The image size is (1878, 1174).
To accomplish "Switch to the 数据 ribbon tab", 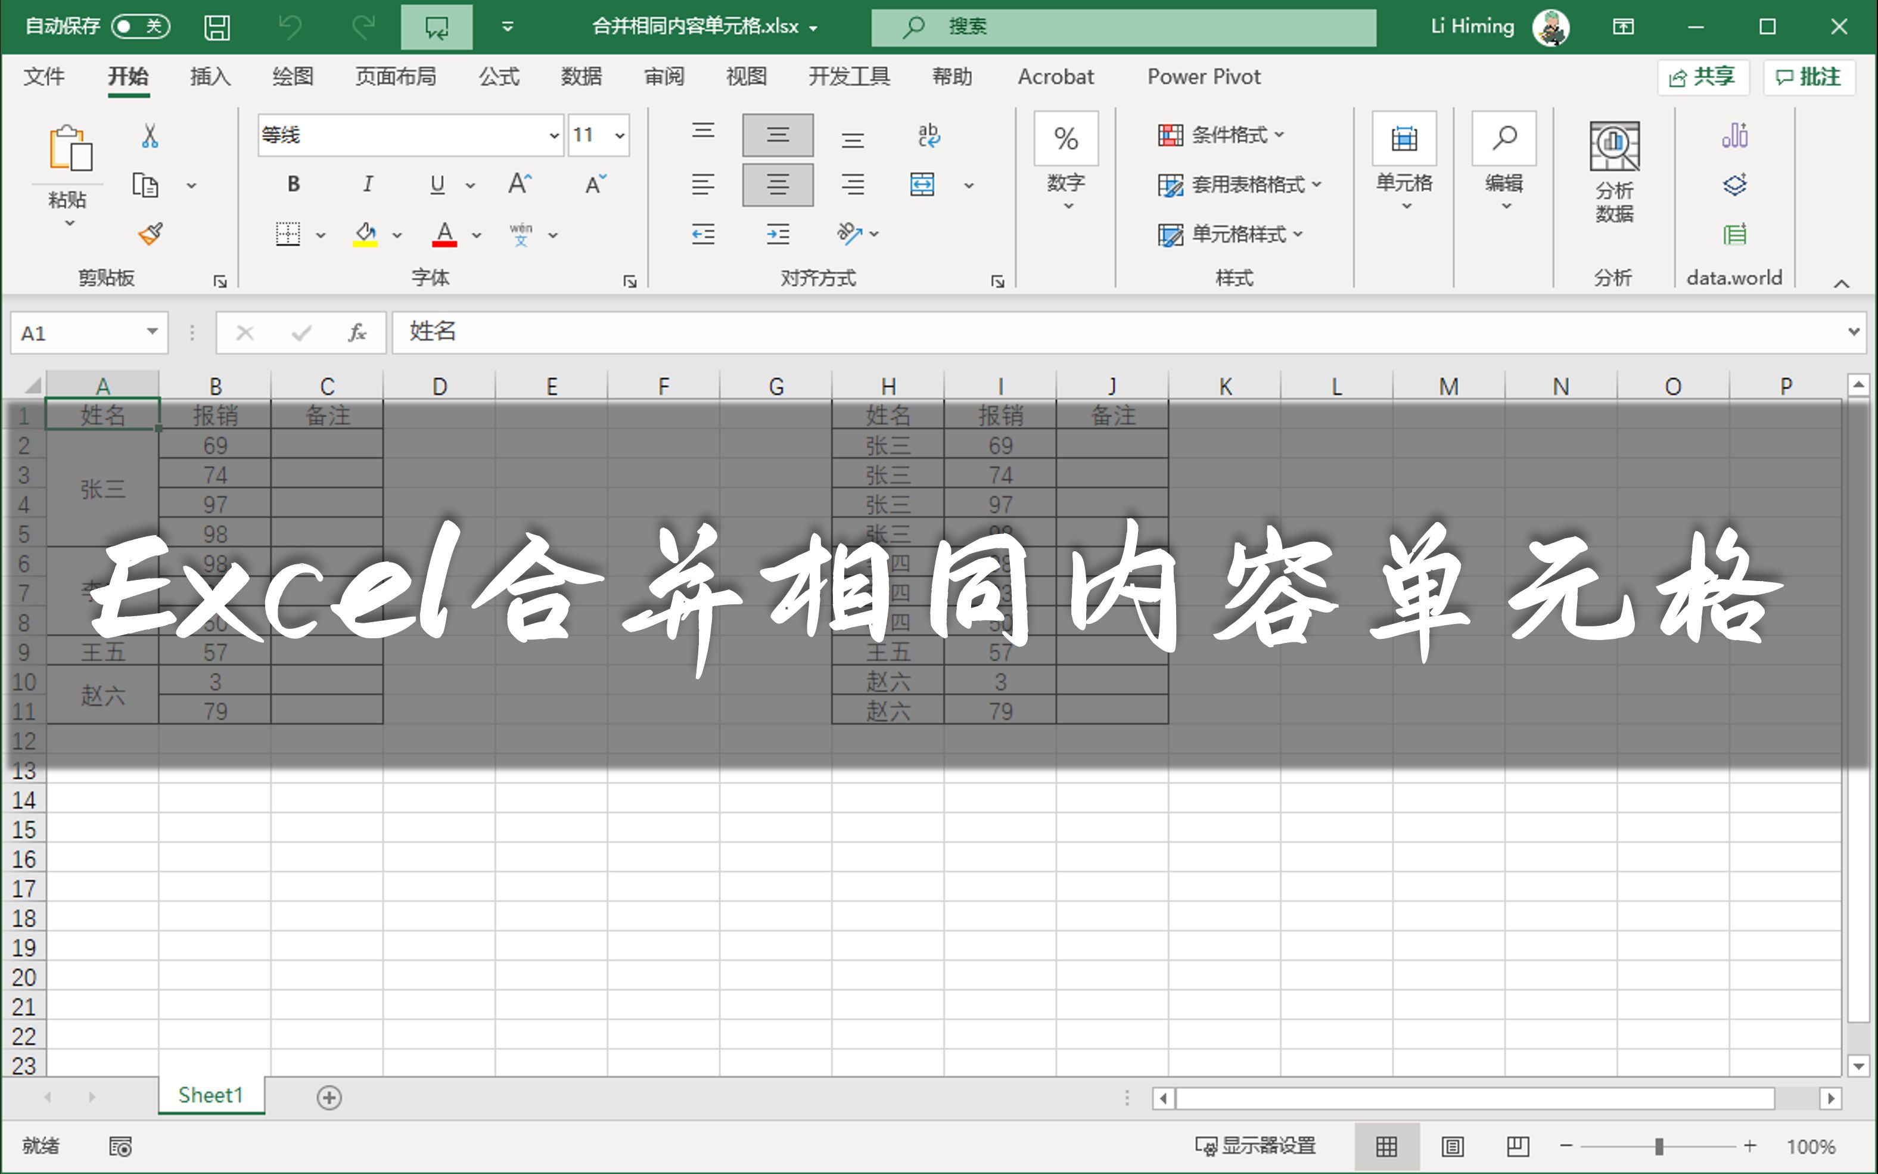I will (x=582, y=77).
